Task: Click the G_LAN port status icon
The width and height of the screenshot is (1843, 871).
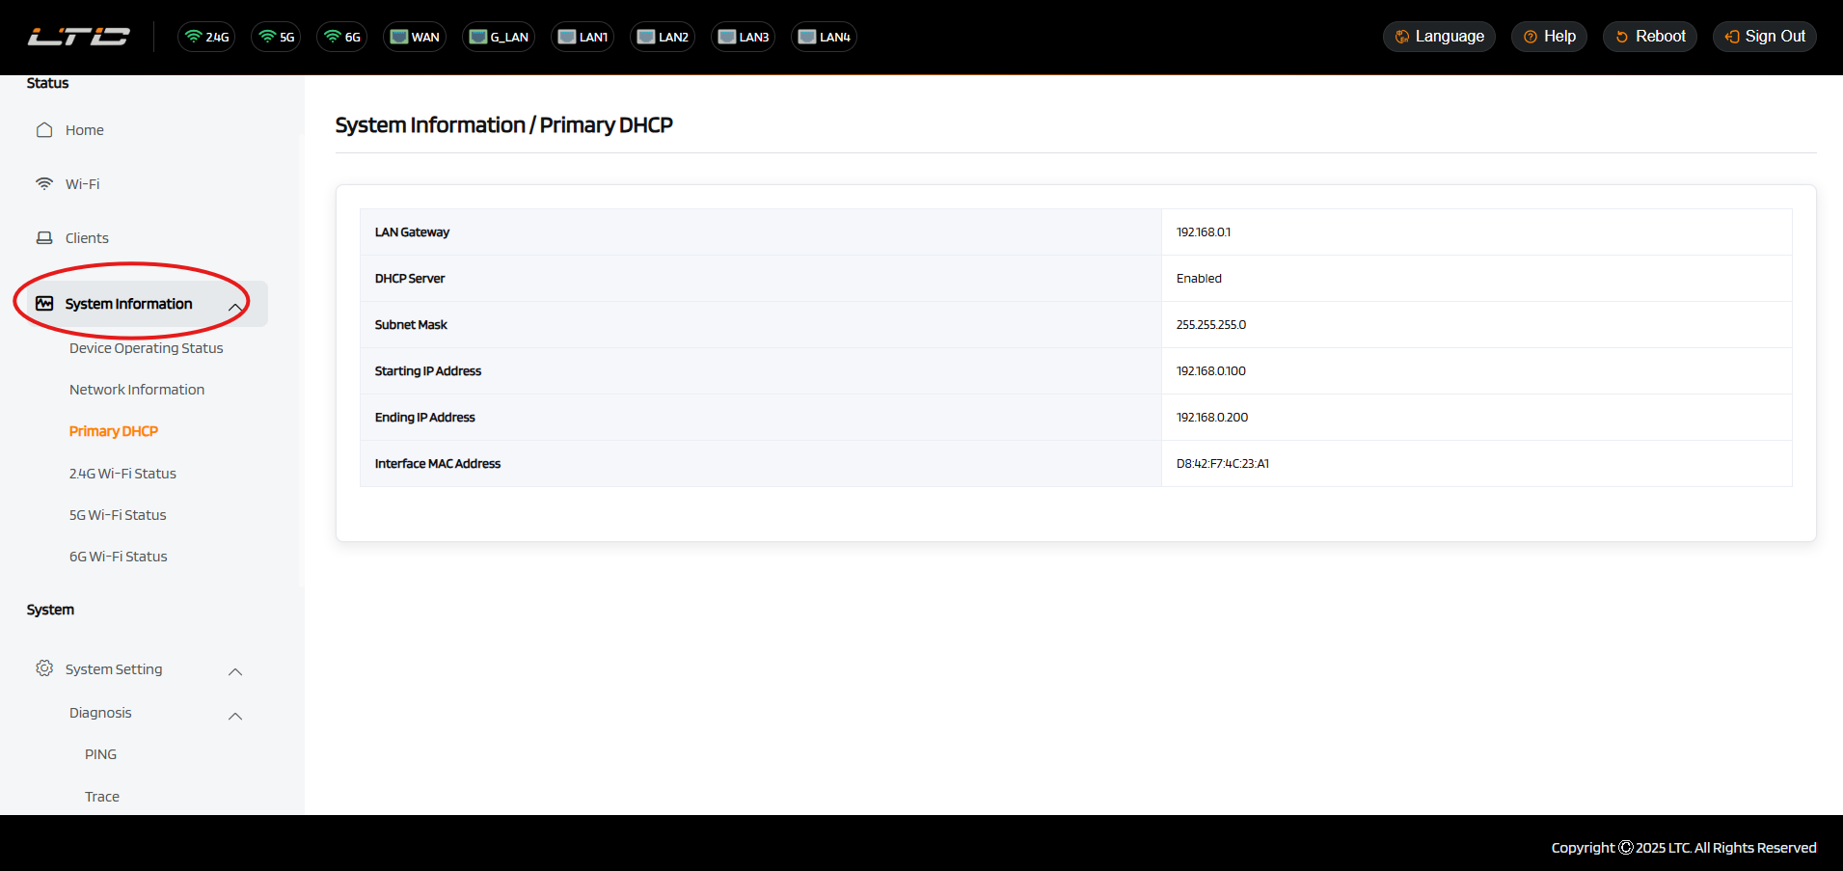Action: point(498,37)
